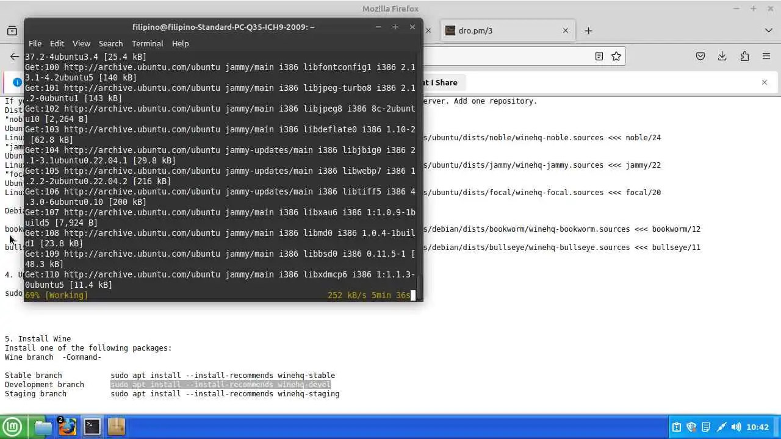This screenshot has height=439, width=781.
Task: Close the terminal window
Action: click(x=412, y=27)
